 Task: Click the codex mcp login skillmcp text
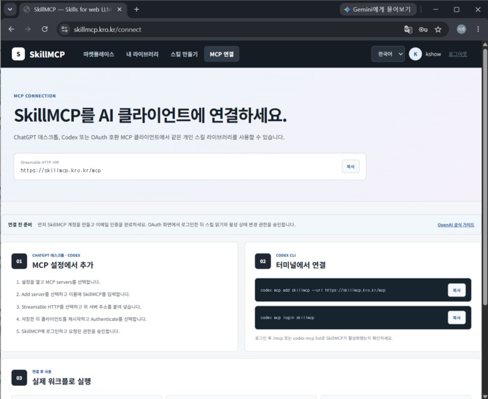[x=287, y=318]
